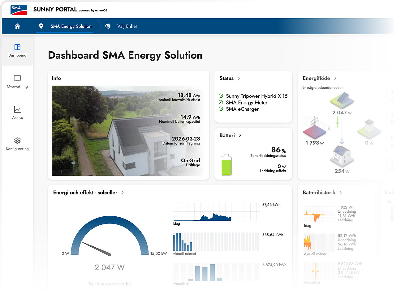Open the Konfigurering gear icon

pos(17,141)
